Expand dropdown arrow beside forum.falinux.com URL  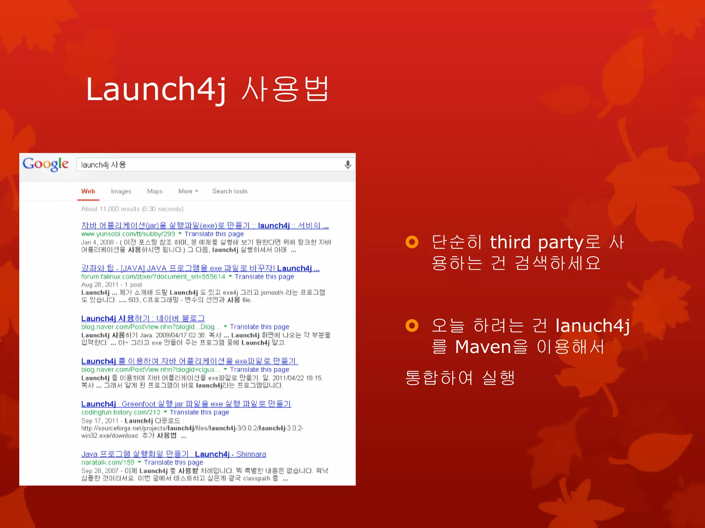230,276
